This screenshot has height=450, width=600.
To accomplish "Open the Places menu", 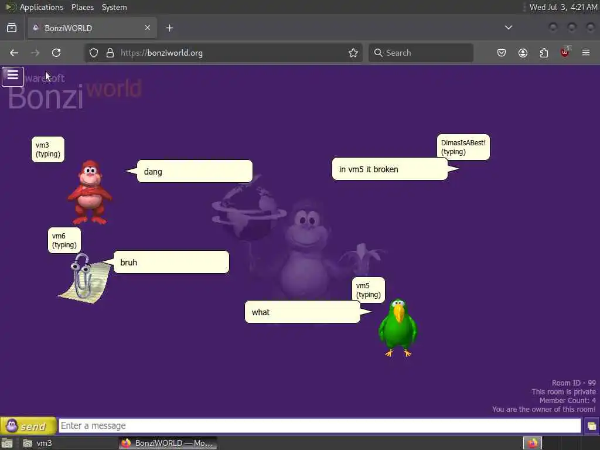I will [x=83, y=7].
